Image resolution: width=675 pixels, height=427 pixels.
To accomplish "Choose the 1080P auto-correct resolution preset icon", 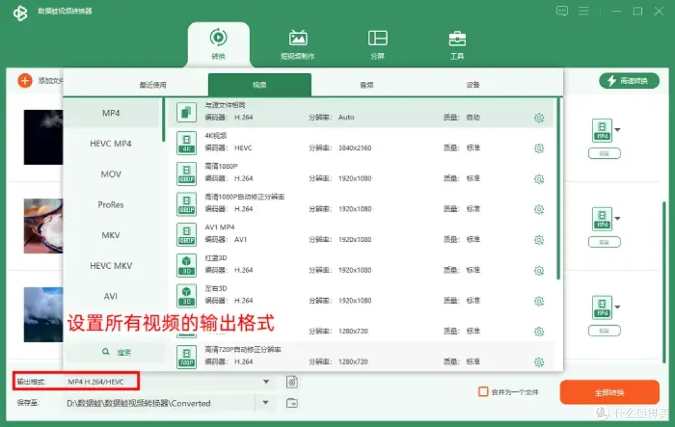I will coord(186,204).
